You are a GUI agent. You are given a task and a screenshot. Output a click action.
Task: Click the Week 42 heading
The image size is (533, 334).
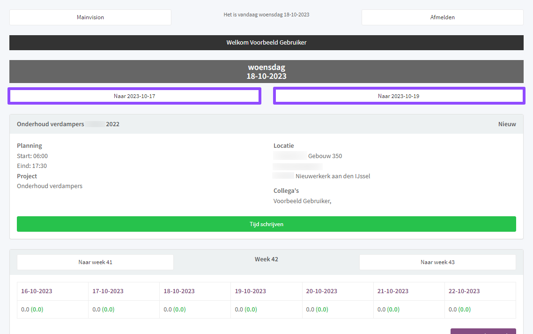point(266,259)
